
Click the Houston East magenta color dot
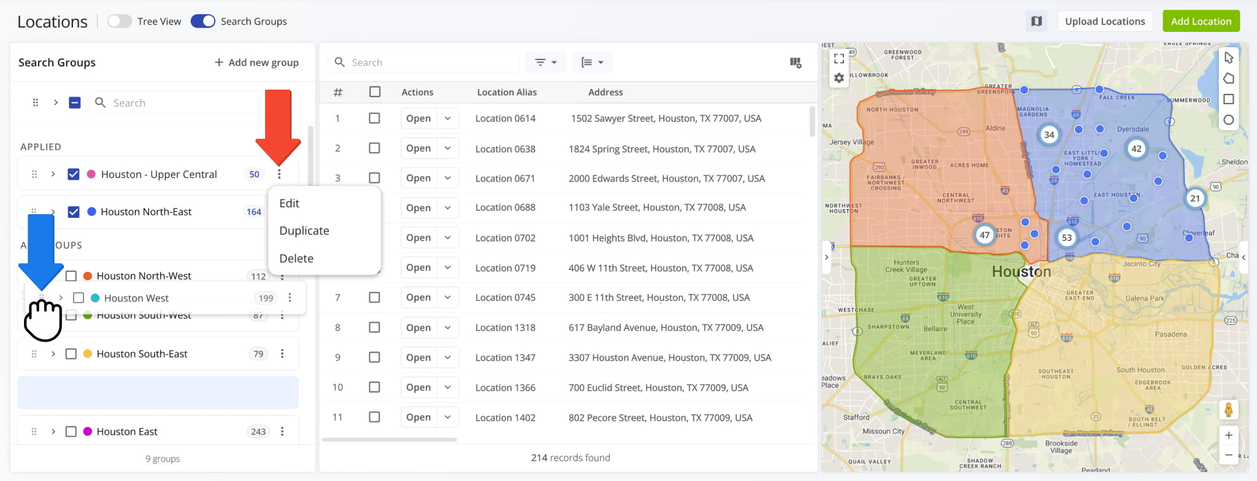click(88, 432)
